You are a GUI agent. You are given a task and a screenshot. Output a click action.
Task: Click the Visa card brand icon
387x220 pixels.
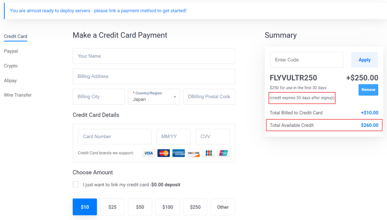coord(149,153)
